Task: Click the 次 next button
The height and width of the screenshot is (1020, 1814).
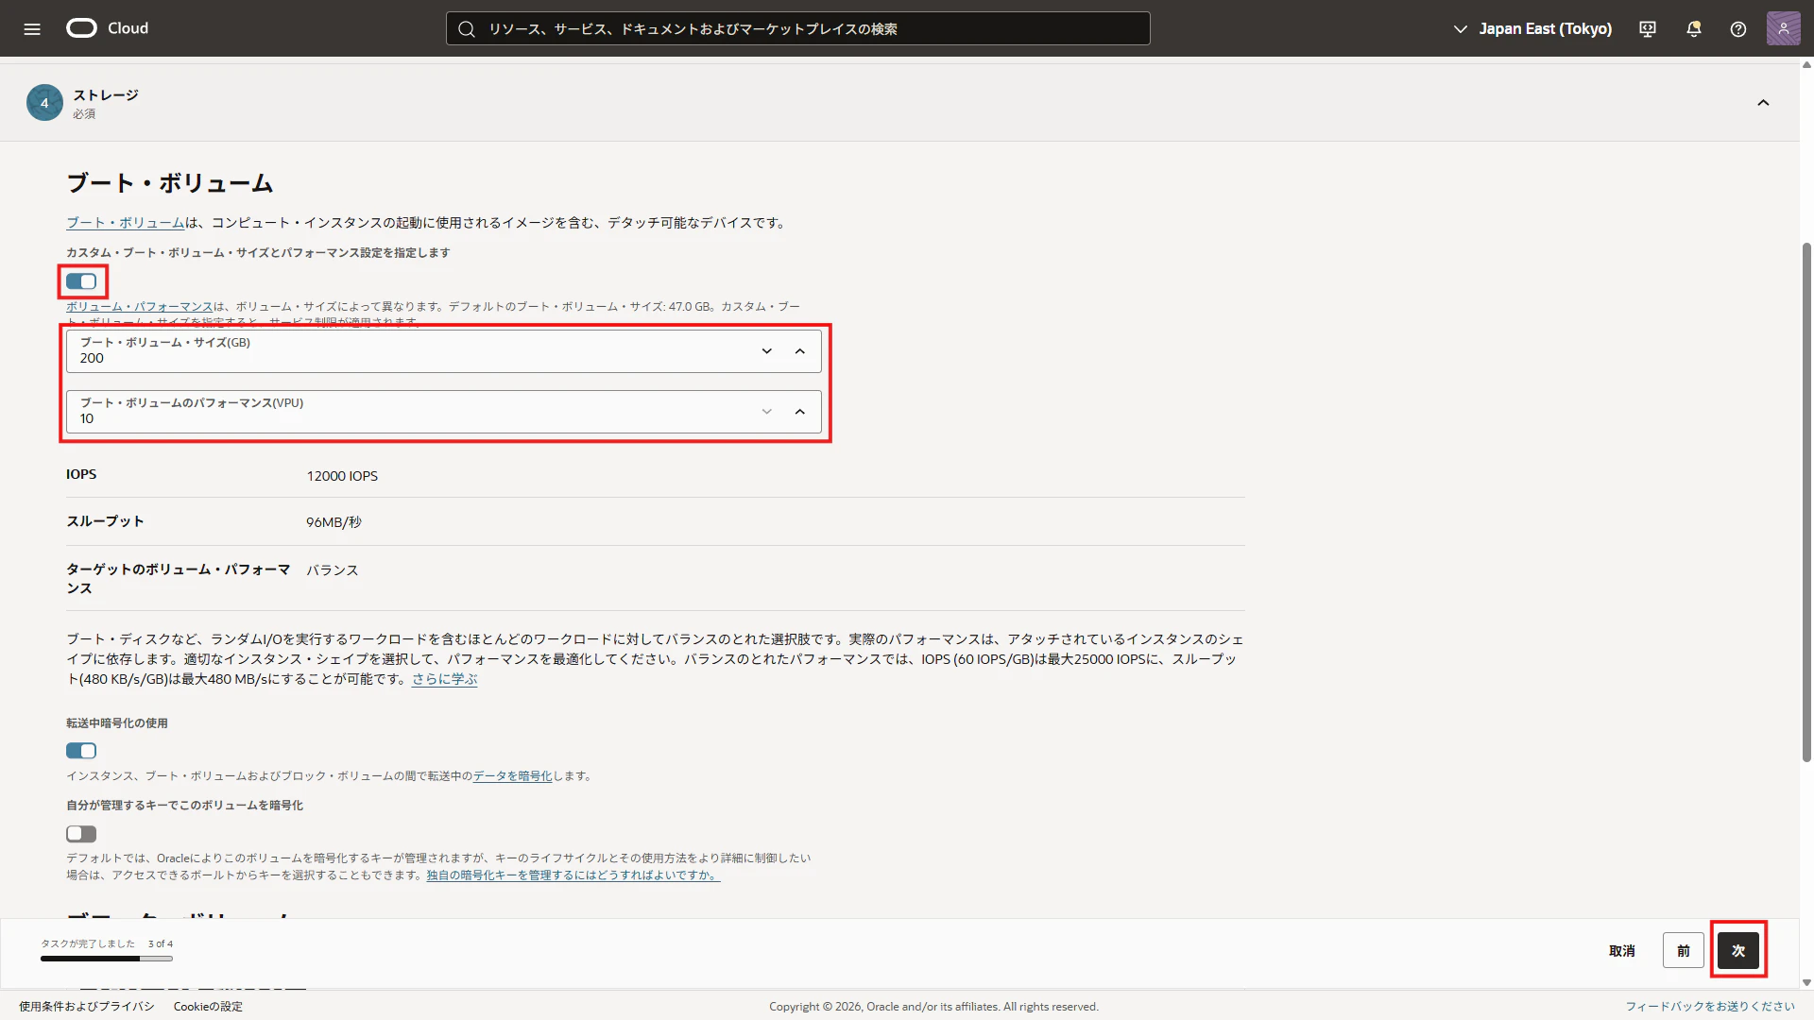Action: [1738, 951]
